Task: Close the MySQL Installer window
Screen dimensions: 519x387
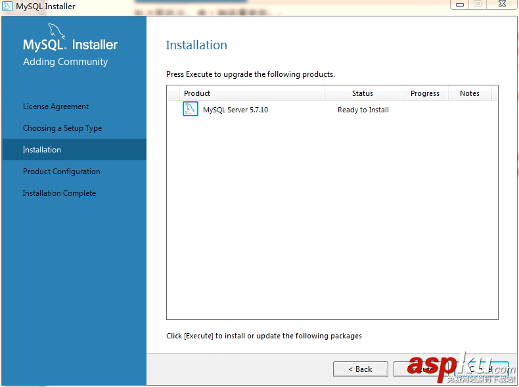Action: [x=503, y=4]
